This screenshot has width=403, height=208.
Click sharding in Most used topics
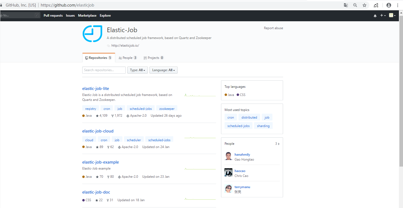coord(263,126)
